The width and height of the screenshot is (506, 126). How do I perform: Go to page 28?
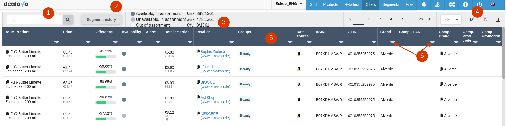coord(421,19)
